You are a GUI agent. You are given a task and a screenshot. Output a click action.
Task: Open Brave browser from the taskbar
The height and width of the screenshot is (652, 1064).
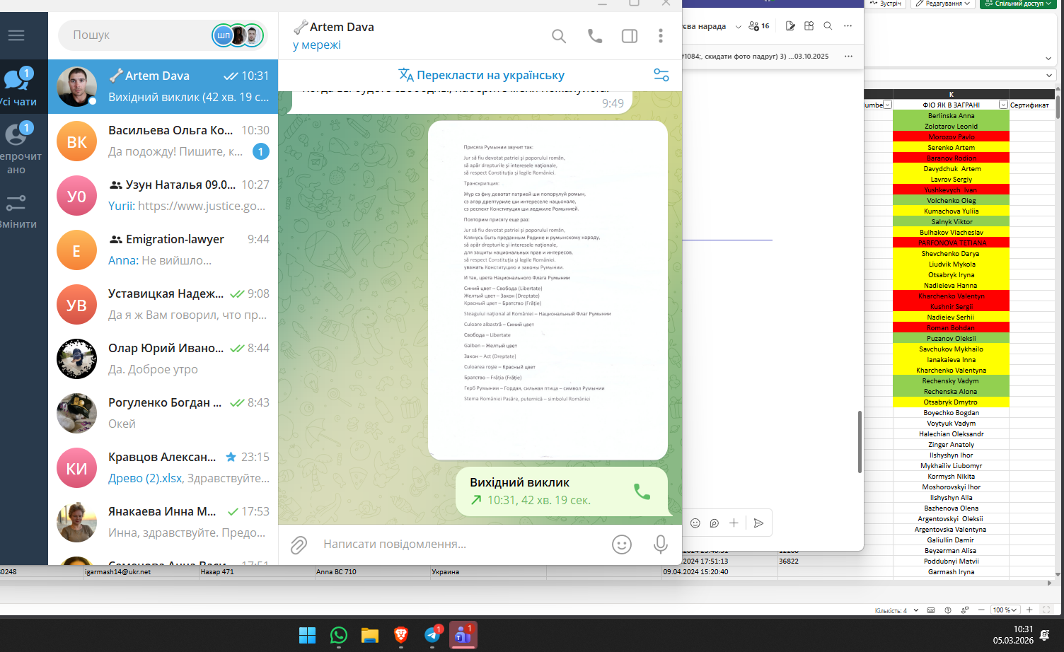point(401,635)
